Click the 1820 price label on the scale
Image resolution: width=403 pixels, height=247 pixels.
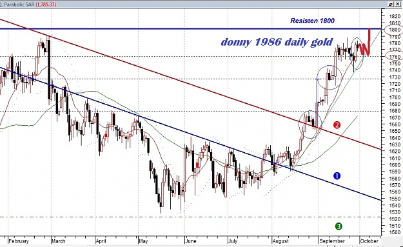395,16
